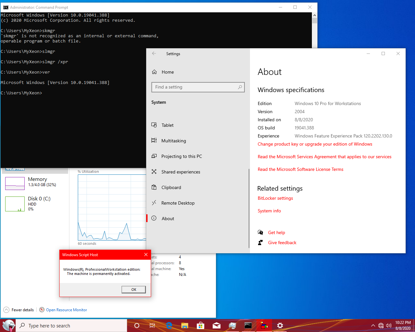Click the Projecting to this PC icon

click(x=154, y=156)
